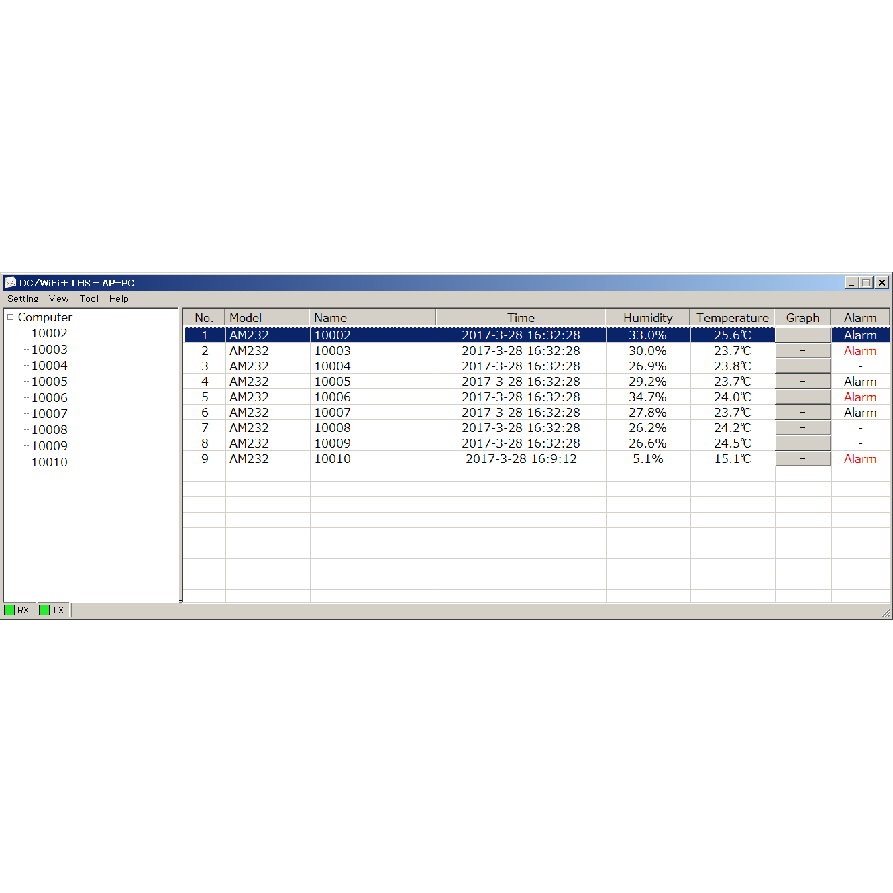Click the Time column header
Screen dimensions: 893x893
[x=521, y=318]
